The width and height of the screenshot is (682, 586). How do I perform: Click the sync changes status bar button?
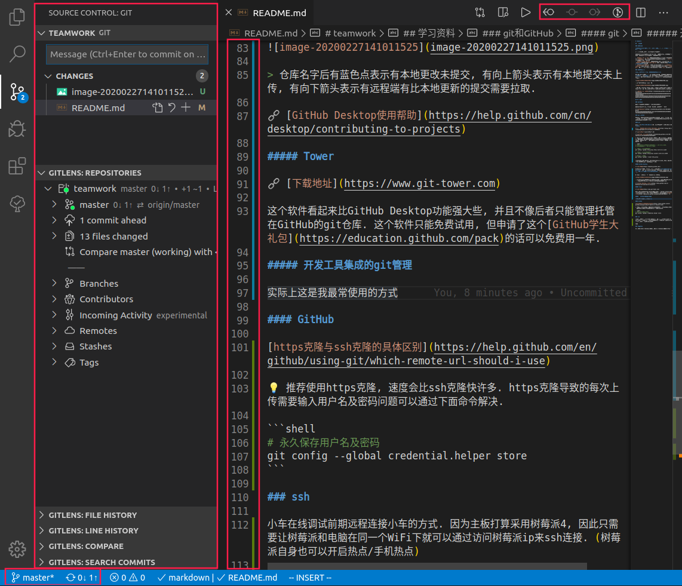click(x=82, y=578)
